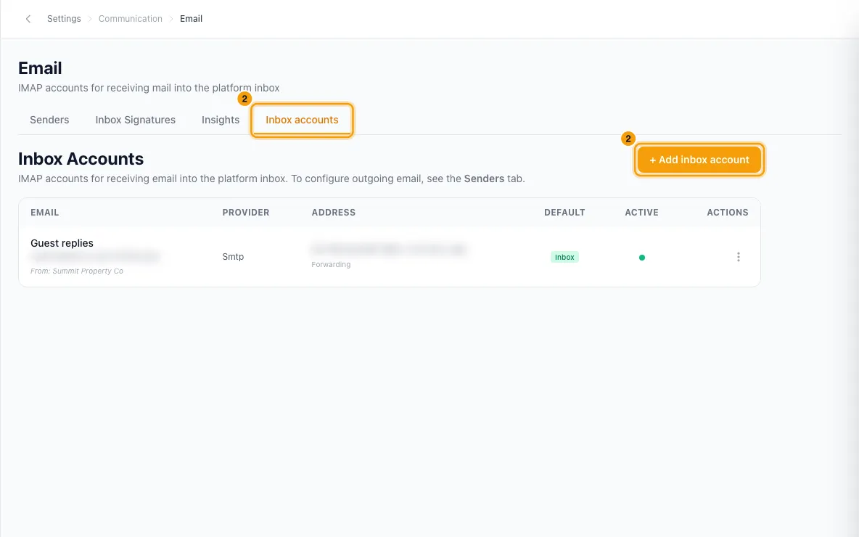The width and height of the screenshot is (859, 537).
Task: Switch to the Inbox Signatures tab
Action: (136, 120)
